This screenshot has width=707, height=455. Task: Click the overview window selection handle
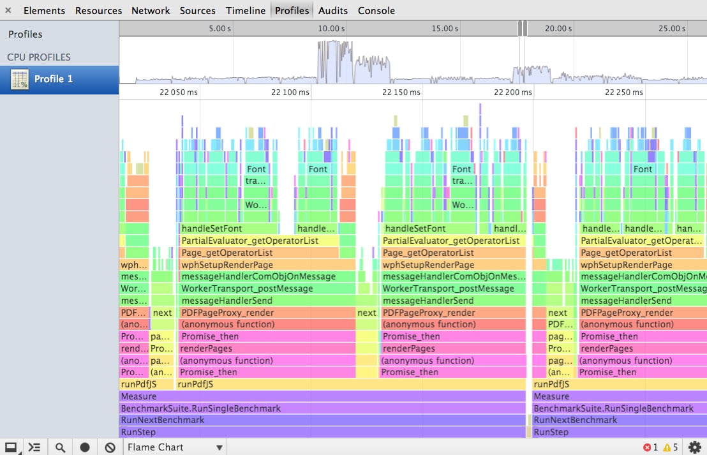pos(523,29)
